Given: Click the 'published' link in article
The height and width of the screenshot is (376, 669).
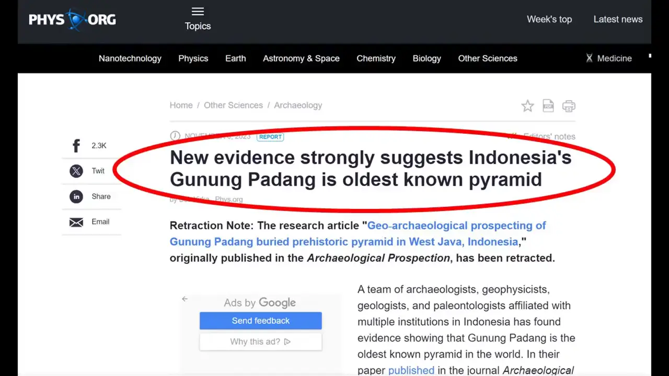Looking at the screenshot, I should (x=411, y=370).
